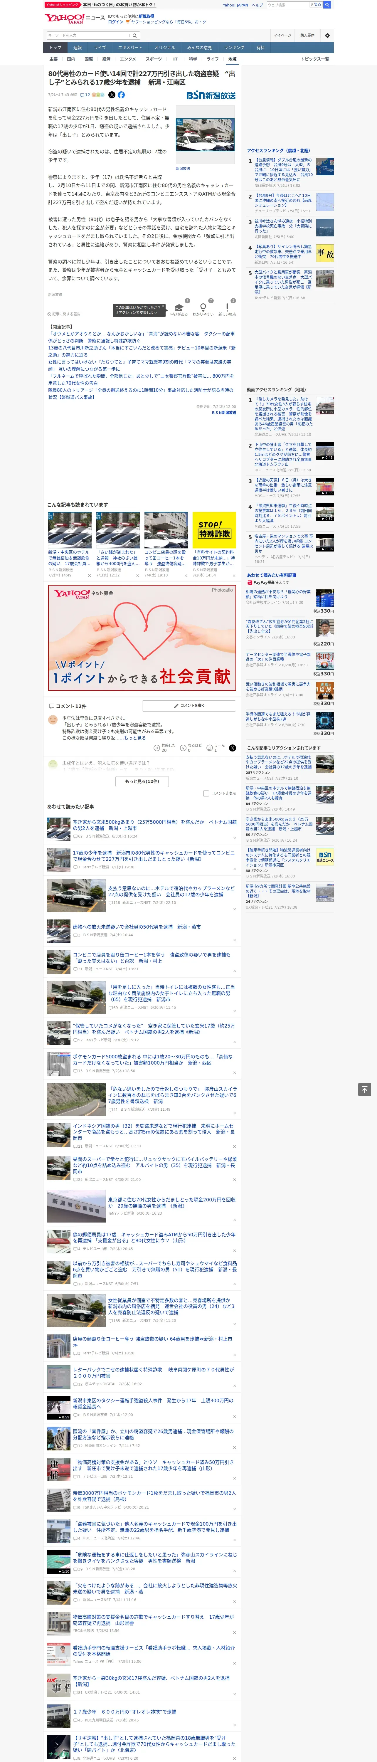377x1762 pixels.
Task: Open the 新規取得 ID registration link
Action: pyautogui.click(x=147, y=16)
